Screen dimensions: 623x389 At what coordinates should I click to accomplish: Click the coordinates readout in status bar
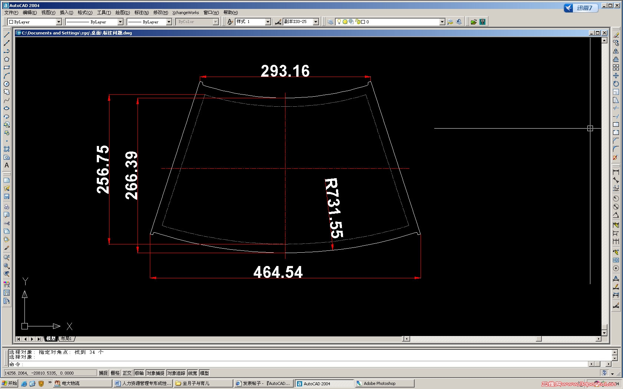pos(50,373)
